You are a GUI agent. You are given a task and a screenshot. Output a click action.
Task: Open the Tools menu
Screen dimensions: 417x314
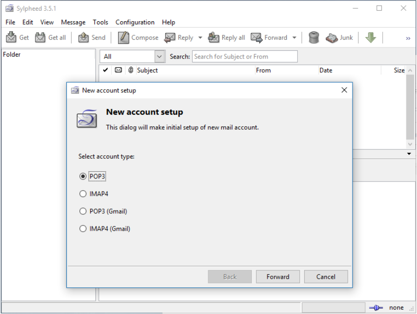100,22
